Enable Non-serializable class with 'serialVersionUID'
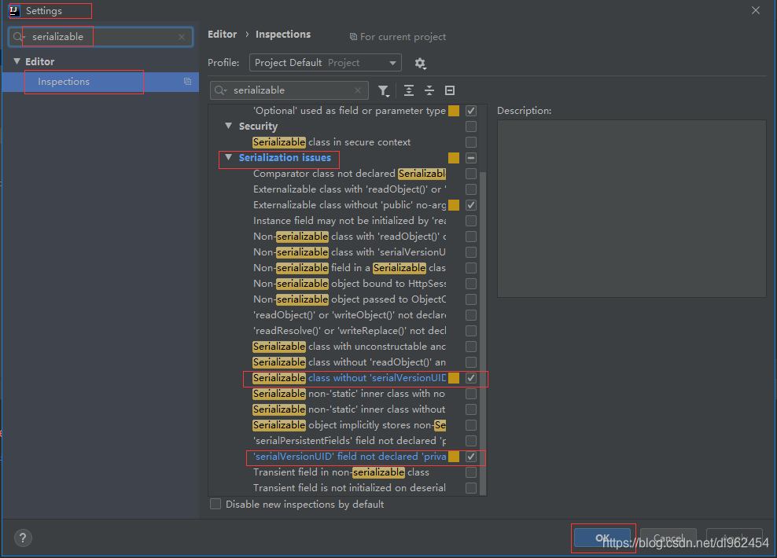The height and width of the screenshot is (558, 777). pyautogui.click(x=471, y=252)
